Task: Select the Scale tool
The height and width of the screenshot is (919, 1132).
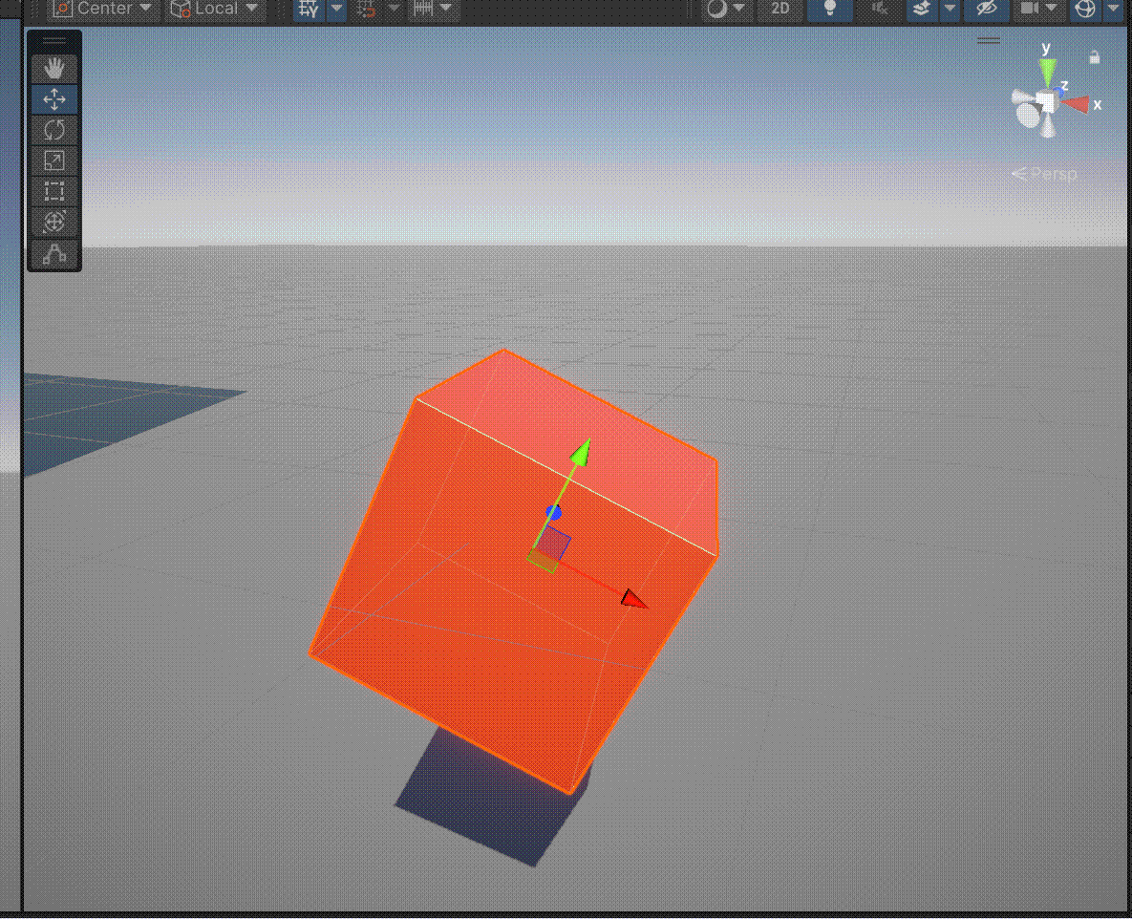Action: tap(54, 161)
